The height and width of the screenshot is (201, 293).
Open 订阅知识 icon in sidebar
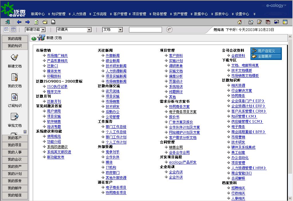15,97
